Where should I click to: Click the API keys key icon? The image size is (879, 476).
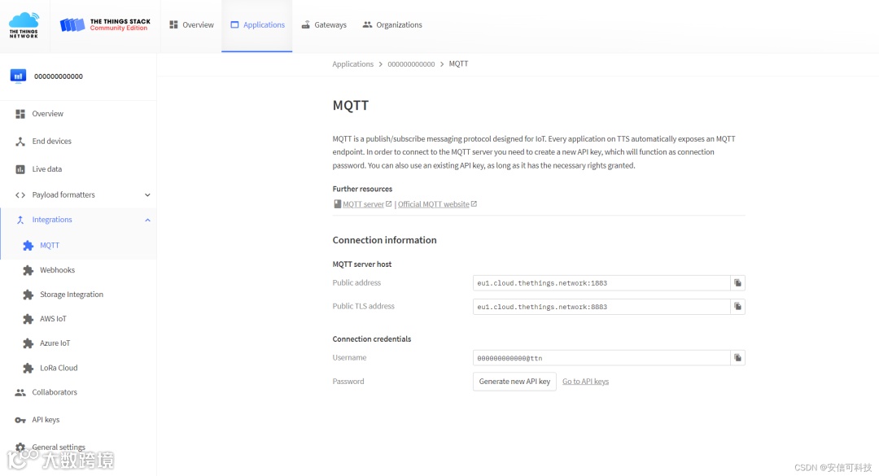pos(20,420)
